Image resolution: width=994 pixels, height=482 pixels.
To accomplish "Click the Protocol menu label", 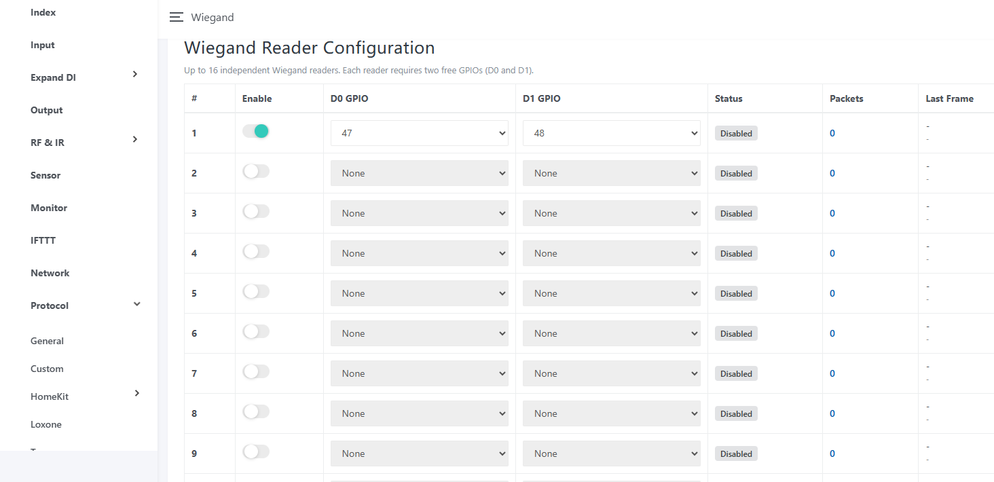I will 50,305.
